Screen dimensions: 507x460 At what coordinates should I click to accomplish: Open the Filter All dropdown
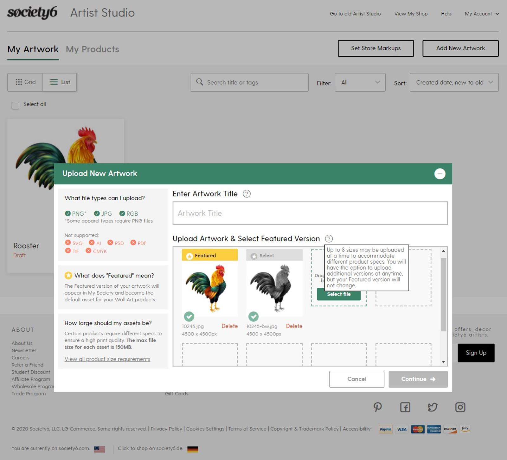tap(360, 82)
